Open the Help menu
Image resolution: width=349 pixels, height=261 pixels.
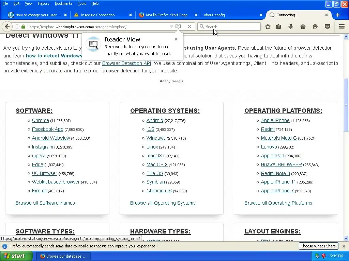(95, 3)
